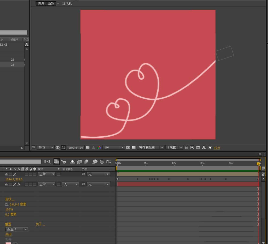Click the 形状... mask shape link
This screenshot has width=268, height=244.
10,199
